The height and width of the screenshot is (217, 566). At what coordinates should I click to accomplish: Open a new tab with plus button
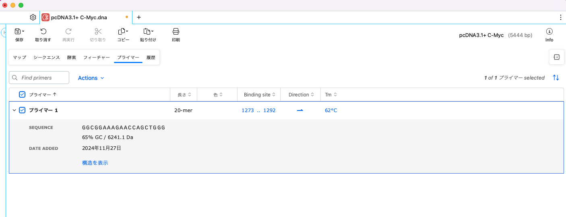pyautogui.click(x=139, y=17)
